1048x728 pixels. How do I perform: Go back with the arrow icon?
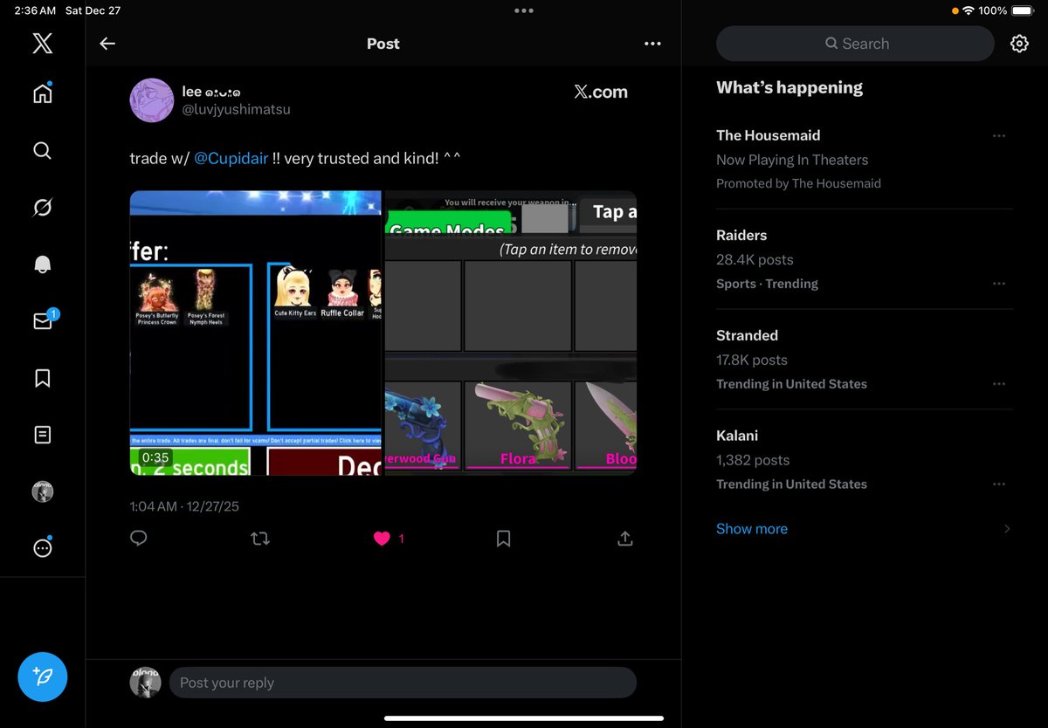point(107,44)
